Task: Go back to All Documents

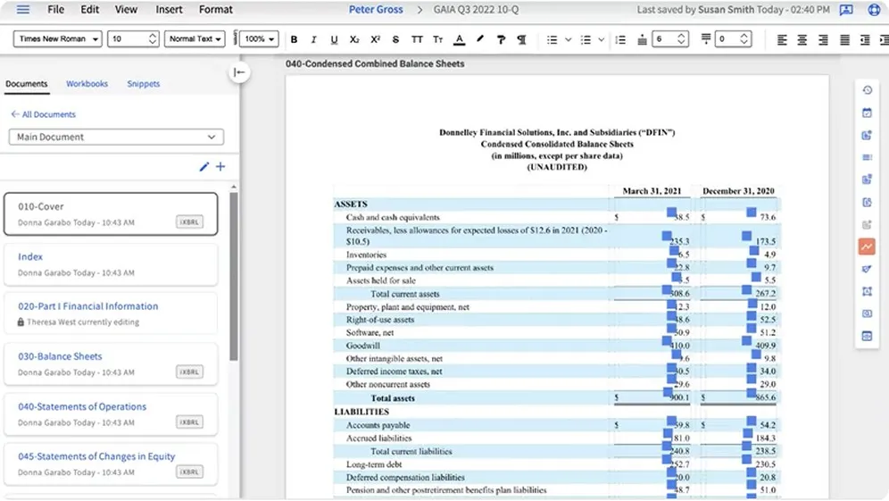Action: (43, 114)
